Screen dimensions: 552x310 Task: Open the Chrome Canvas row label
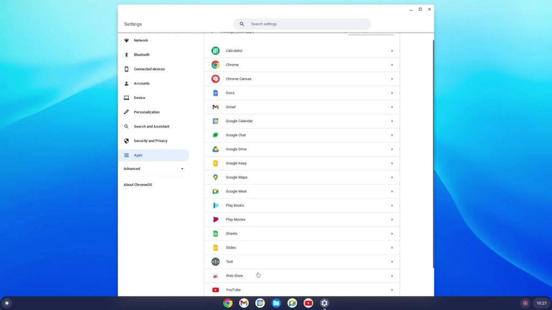(239, 79)
